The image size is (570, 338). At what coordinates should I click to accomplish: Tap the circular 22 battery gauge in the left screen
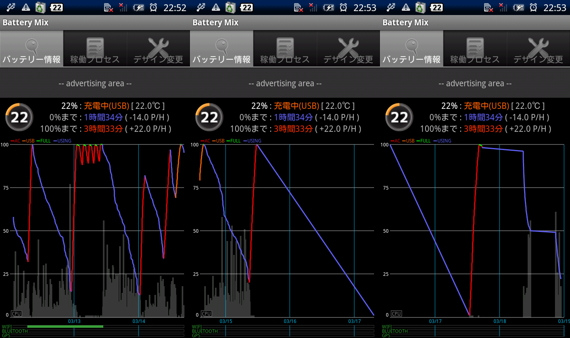tap(19, 117)
